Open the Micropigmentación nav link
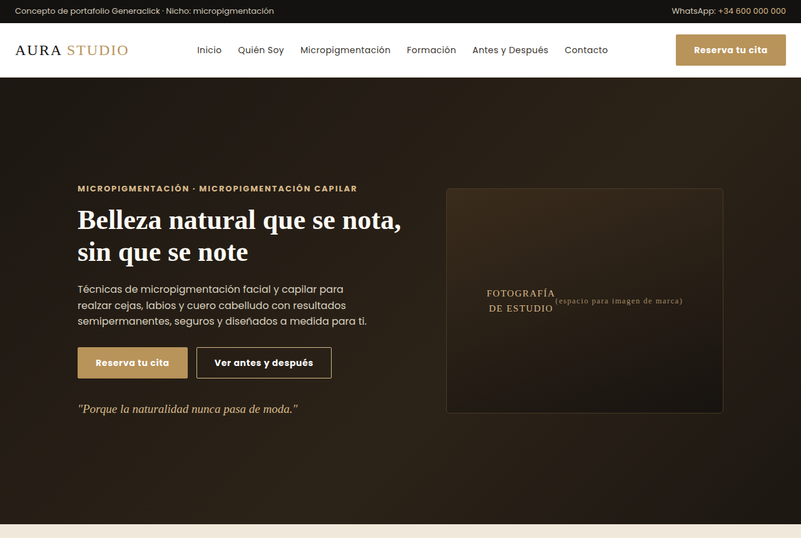This screenshot has height=538, width=801. coord(345,50)
